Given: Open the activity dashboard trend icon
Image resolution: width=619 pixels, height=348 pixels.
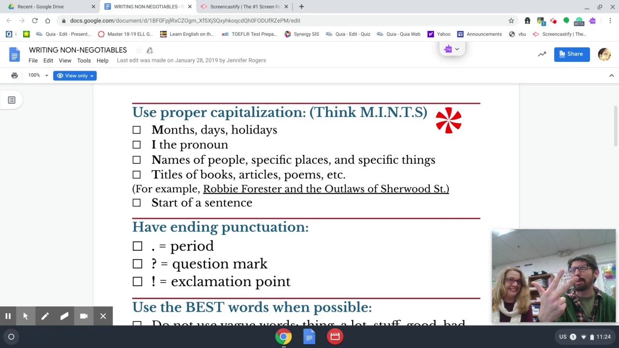Looking at the screenshot, I should click(x=542, y=54).
